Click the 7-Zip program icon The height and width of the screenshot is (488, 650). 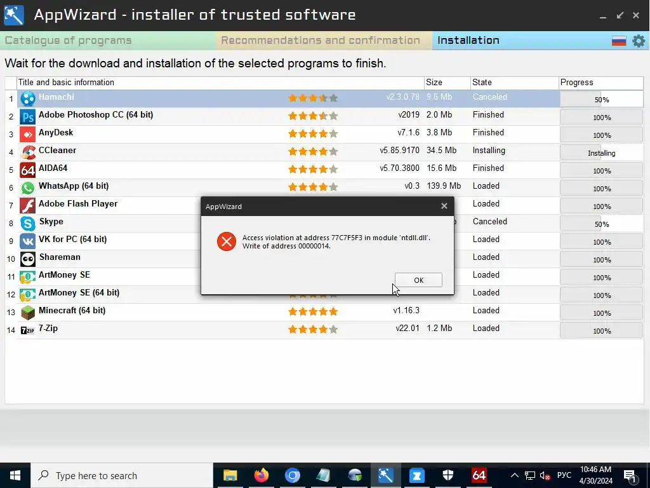(28, 330)
